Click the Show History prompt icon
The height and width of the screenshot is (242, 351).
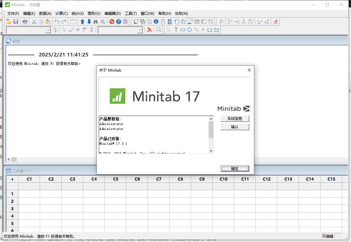click(x=163, y=22)
